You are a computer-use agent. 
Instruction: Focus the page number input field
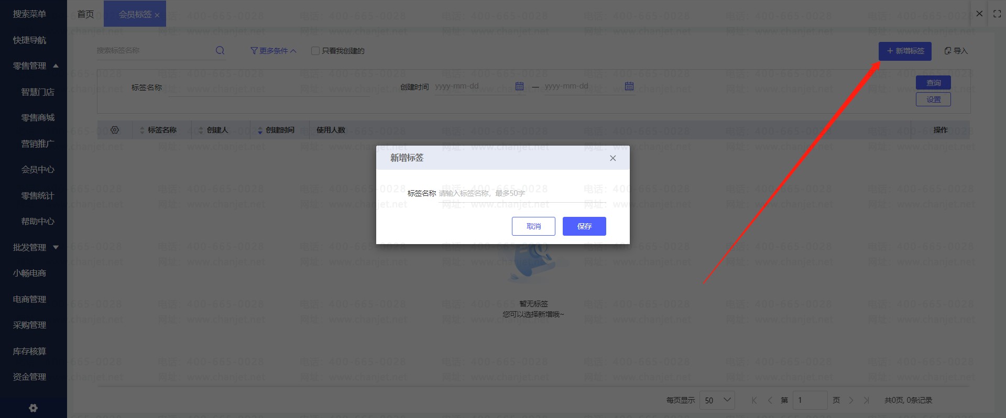[810, 400]
